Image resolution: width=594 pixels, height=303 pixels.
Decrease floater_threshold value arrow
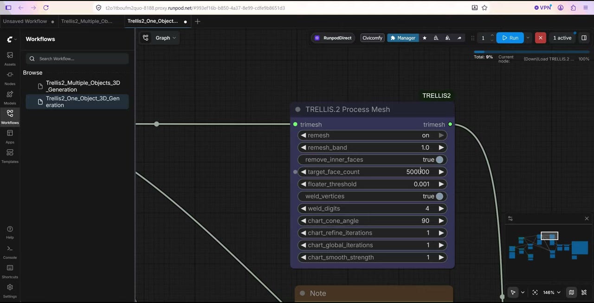click(x=303, y=184)
